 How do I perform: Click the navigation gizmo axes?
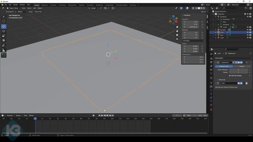pyautogui.click(x=174, y=20)
